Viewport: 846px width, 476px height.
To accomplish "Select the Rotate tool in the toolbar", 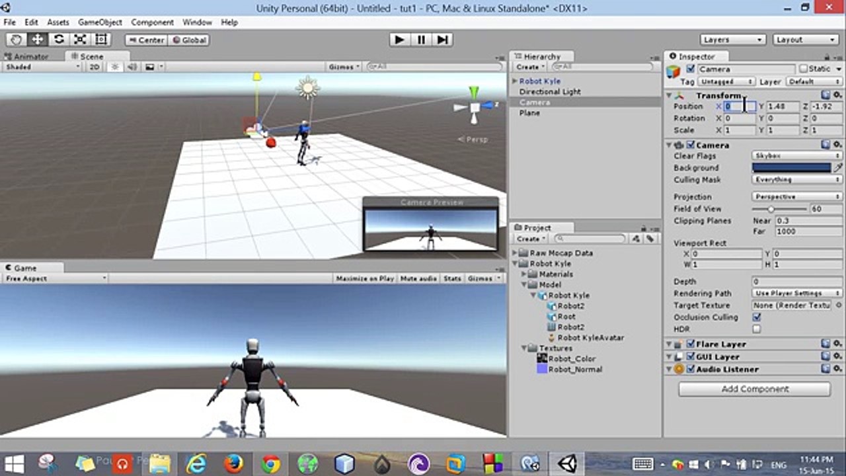I will (59, 40).
